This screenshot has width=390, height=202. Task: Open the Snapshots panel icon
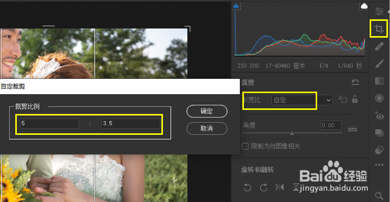379,133
